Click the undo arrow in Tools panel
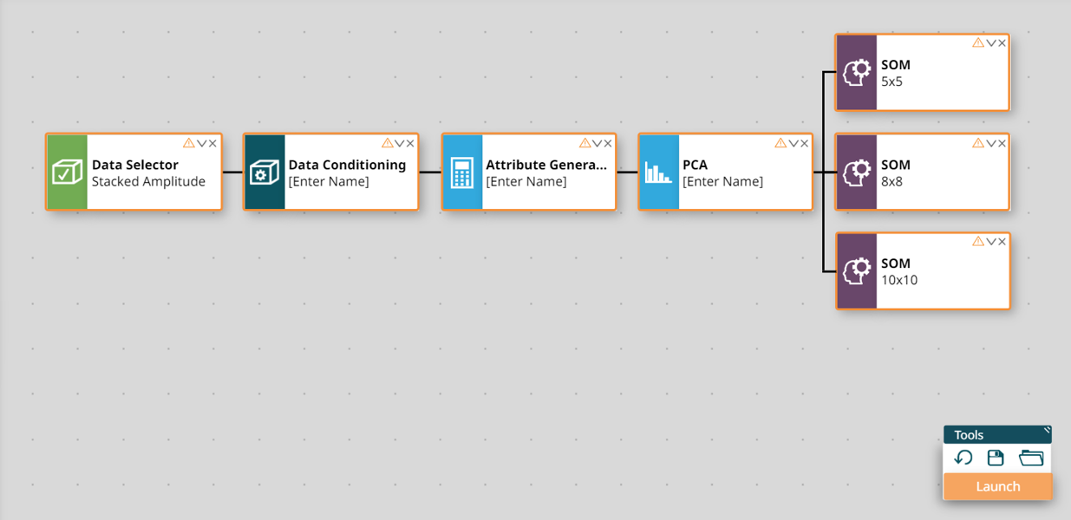This screenshot has width=1071, height=520. 963,458
